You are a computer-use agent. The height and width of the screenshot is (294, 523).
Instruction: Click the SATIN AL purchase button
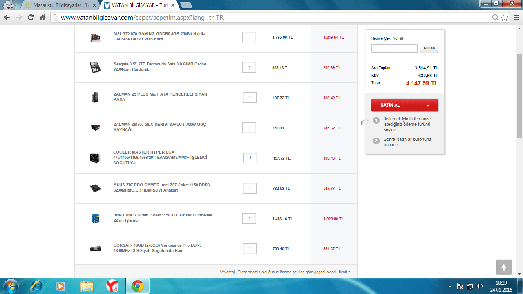pos(405,105)
